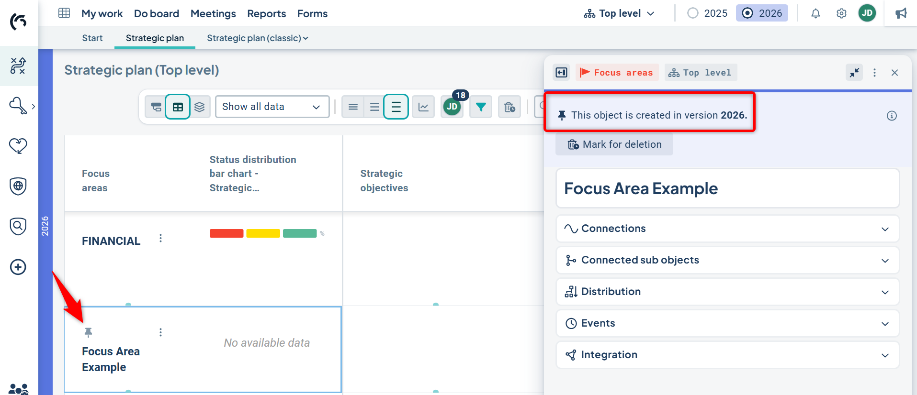The height and width of the screenshot is (395, 917).
Task: Switch to the Start tab
Action: tap(92, 38)
